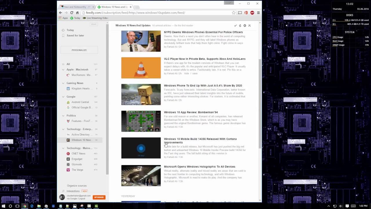Click the Cast icon in Chrome toolbar
Screen dimensions: 371x209
point(240,13)
